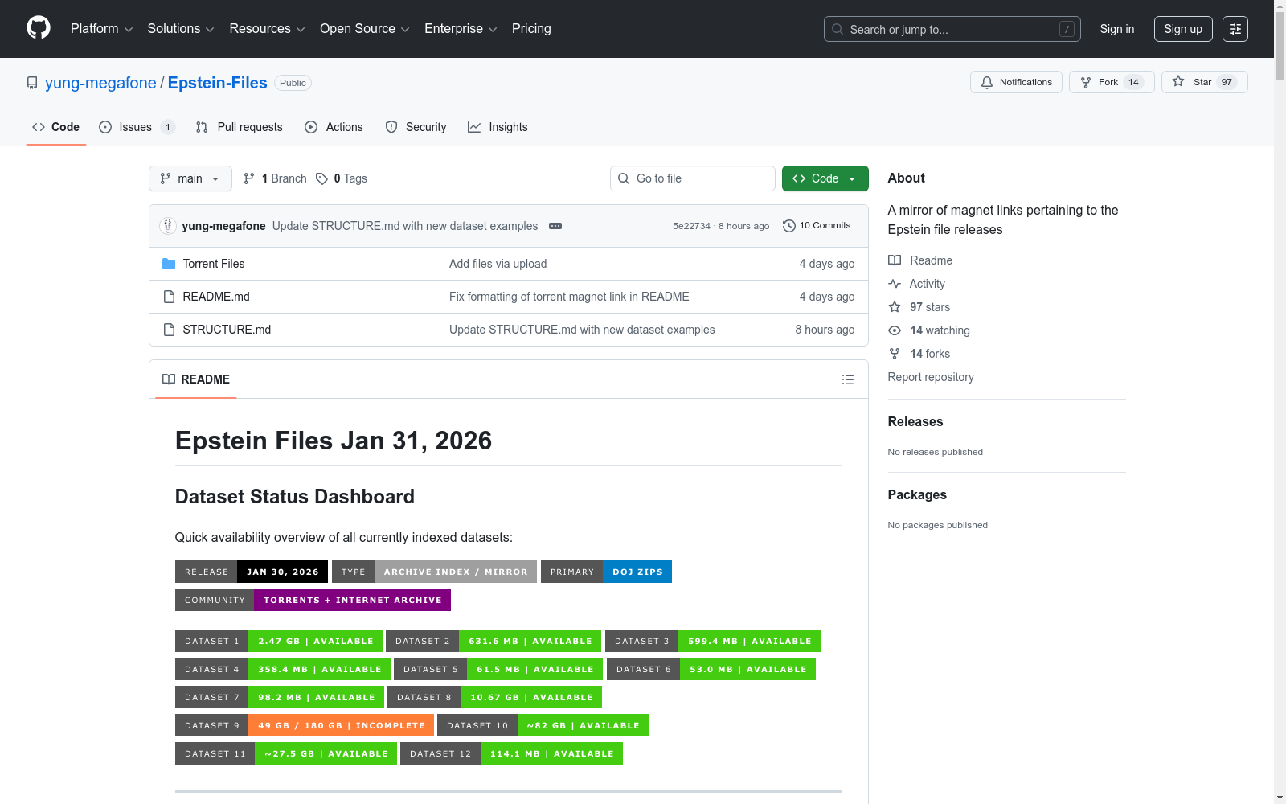The width and height of the screenshot is (1286, 804).
Task: Click the star icon next to 97 stars
Action: pos(895,307)
